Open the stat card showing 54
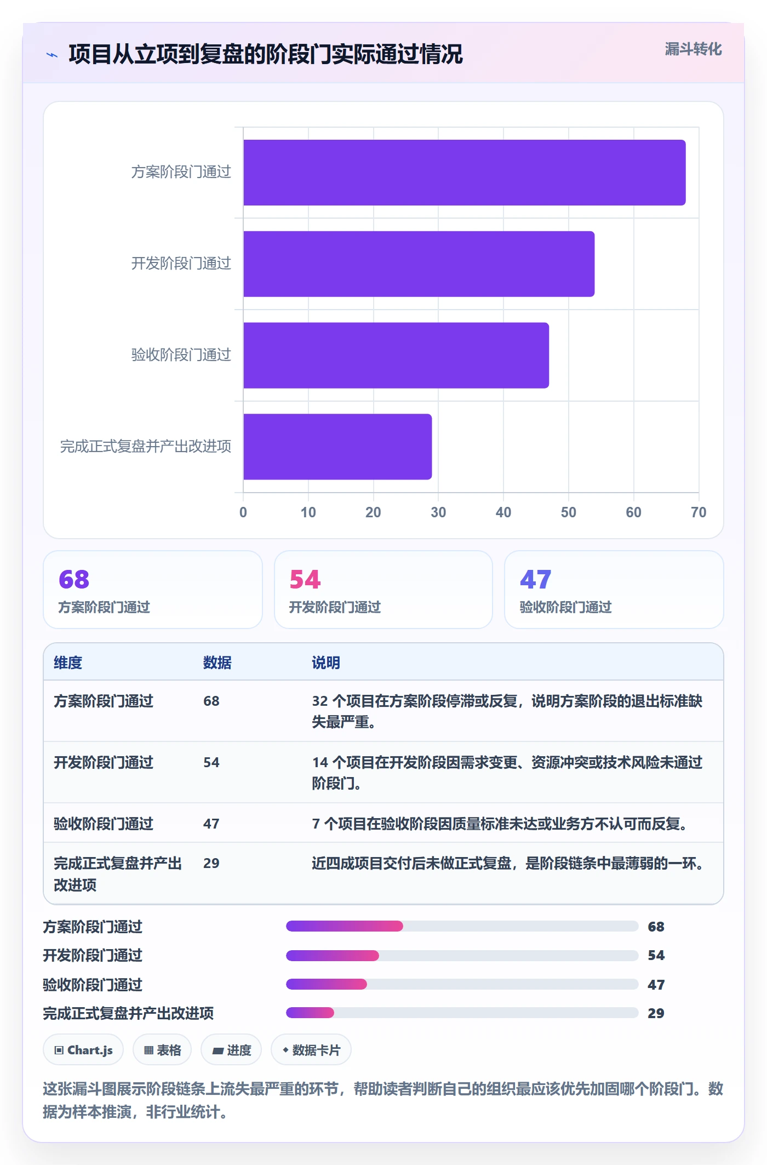Viewport: 767px width, 1165px height. (383, 590)
